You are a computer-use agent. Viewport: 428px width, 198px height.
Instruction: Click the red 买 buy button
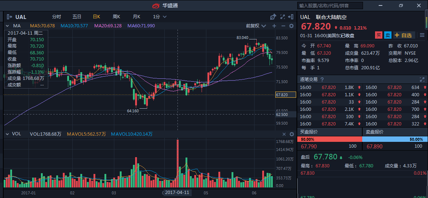pyautogui.click(x=379, y=35)
